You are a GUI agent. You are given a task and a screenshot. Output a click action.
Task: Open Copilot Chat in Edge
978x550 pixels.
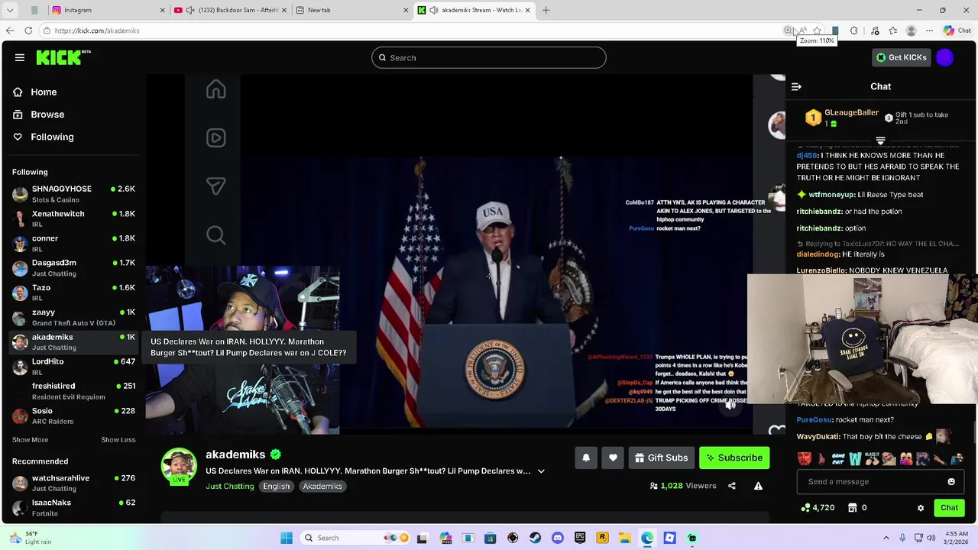(957, 31)
